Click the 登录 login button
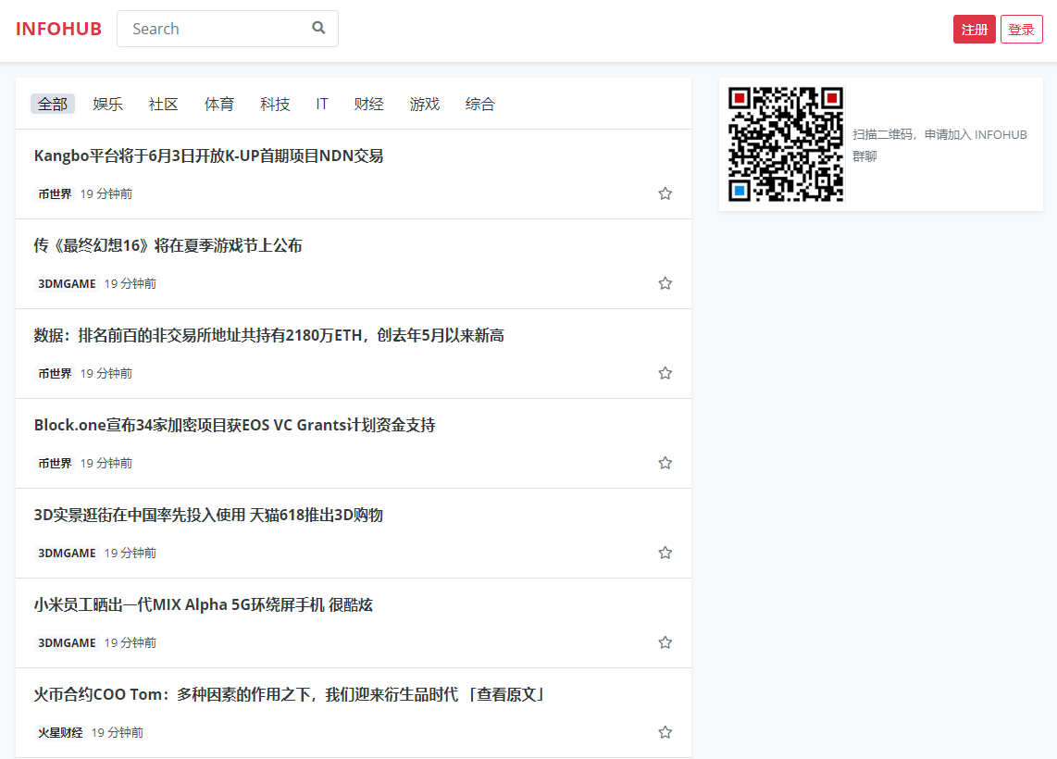Screen dimensions: 1057x759 [1021, 29]
